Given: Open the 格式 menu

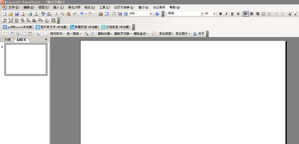Looking at the screenshot, I should [90, 7].
